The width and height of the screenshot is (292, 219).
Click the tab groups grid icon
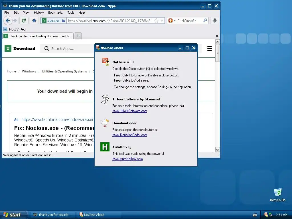pos(217,36)
